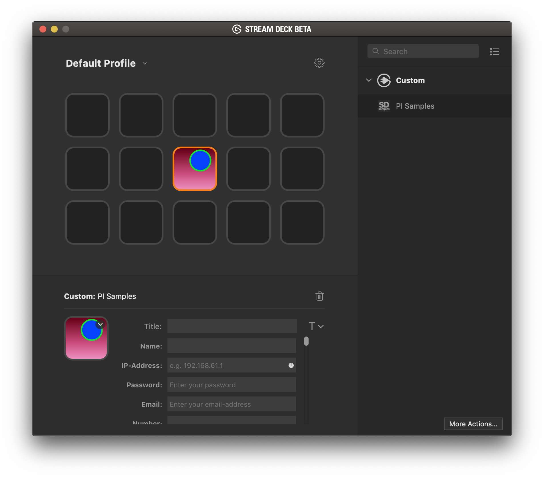Screen dimensions: 544x478
Task: Select PI Samples action in list
Action: (415, 106)
